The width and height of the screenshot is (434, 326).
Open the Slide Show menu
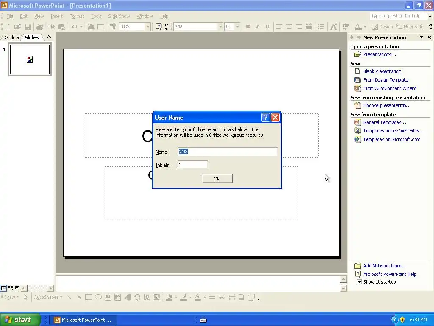pos(119,16)
